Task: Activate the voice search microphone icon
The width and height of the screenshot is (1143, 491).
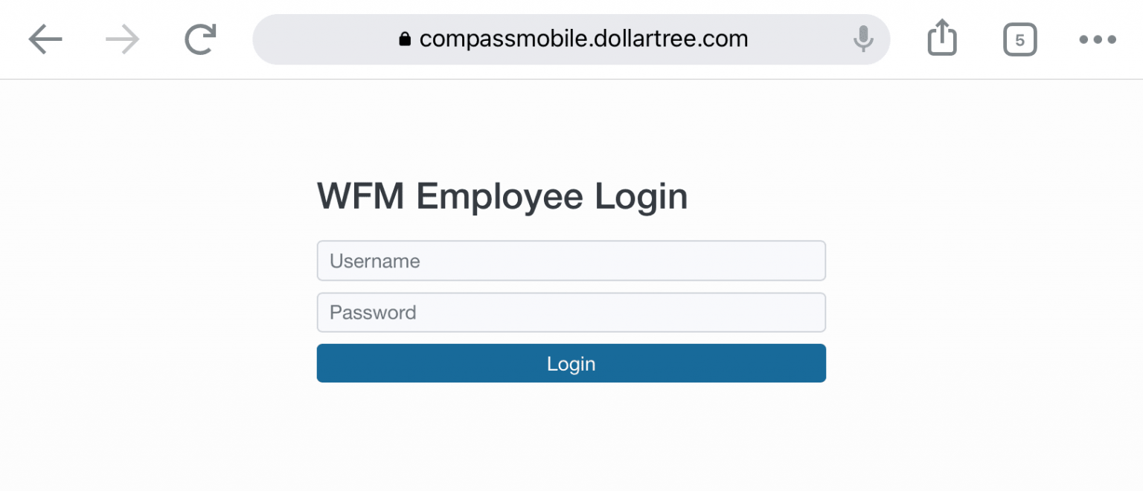Action: coord(862,39)
